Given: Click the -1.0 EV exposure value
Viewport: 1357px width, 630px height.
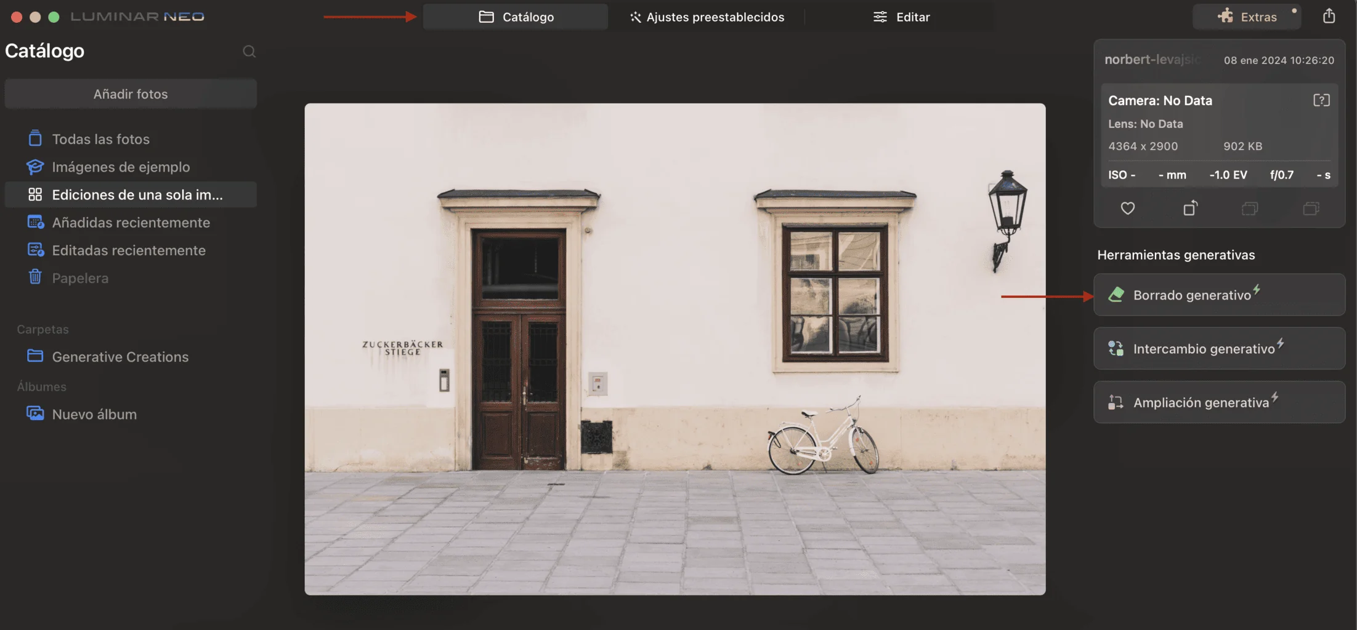Looking at the screenshot, I should [x=1228, y=175].
